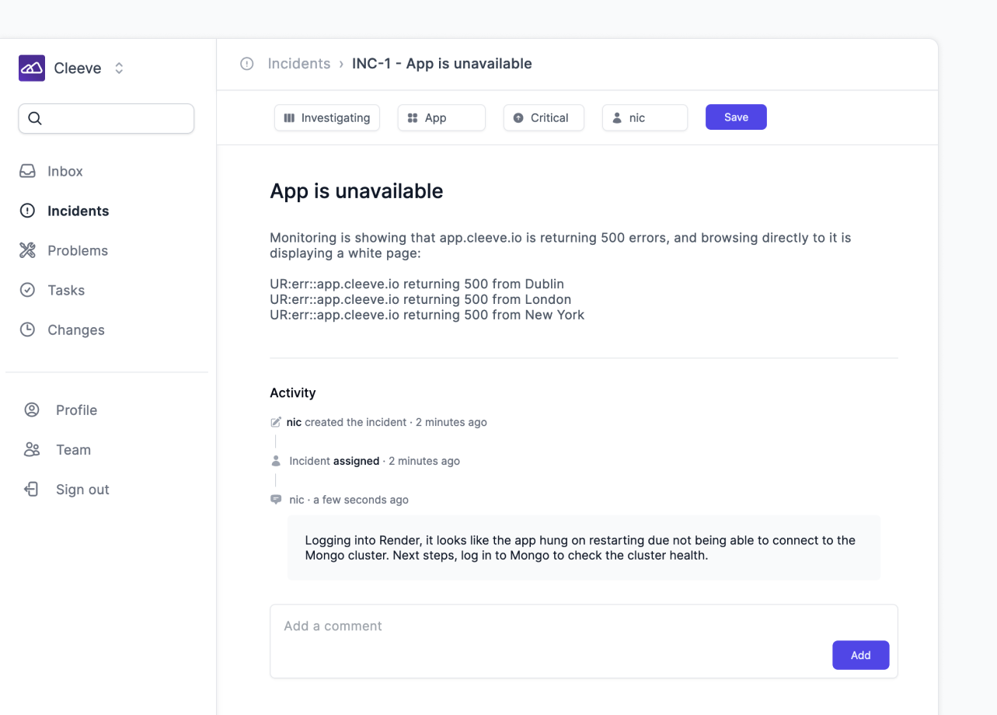The height and width of the screenshot is (715, 997).
Task: Expand the Cleeve workspace switcher chevrons
Action: pos(119,68)
